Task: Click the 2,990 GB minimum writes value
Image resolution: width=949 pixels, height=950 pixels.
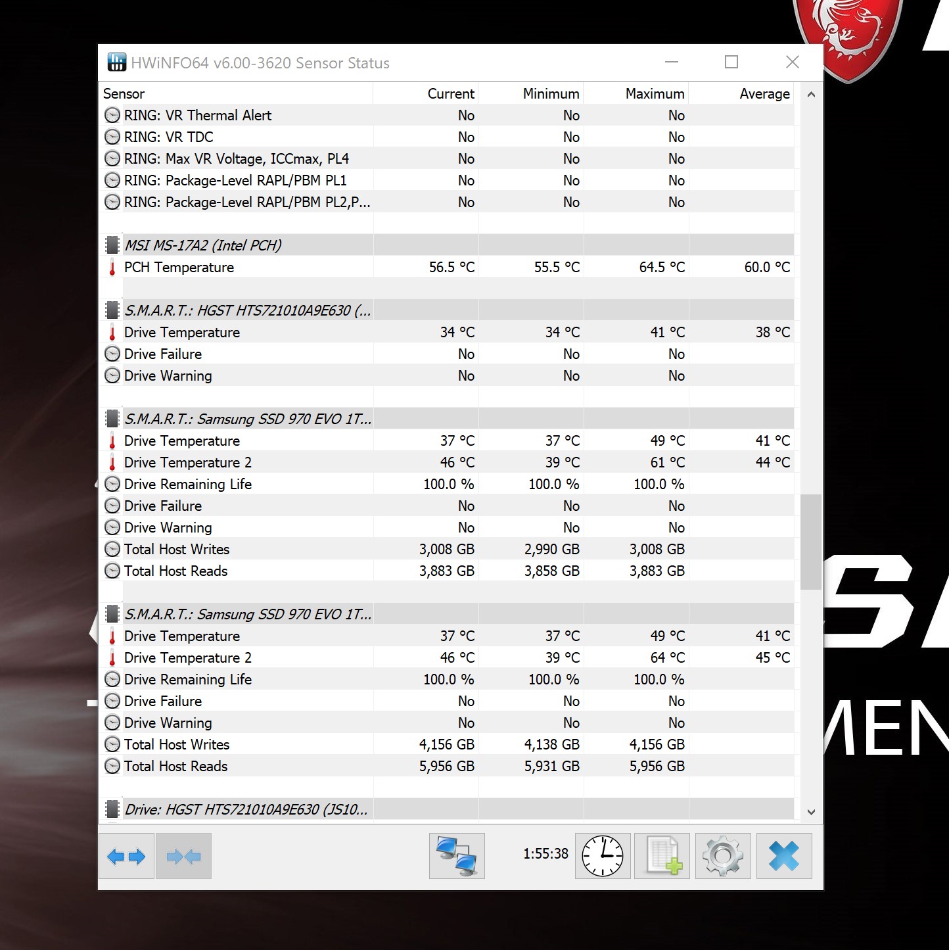Action: point(552,549)
